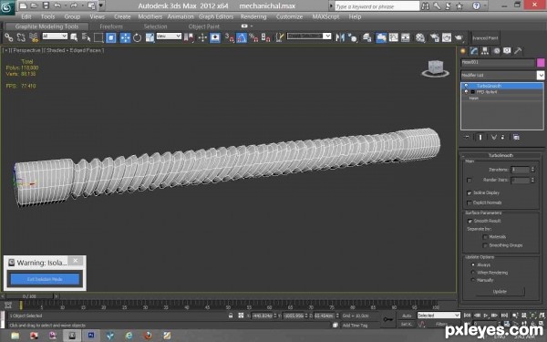Screen dimensions: 547x342
Task: Switch to the Utilities hammer tab
Action: (x=518, y=51)
